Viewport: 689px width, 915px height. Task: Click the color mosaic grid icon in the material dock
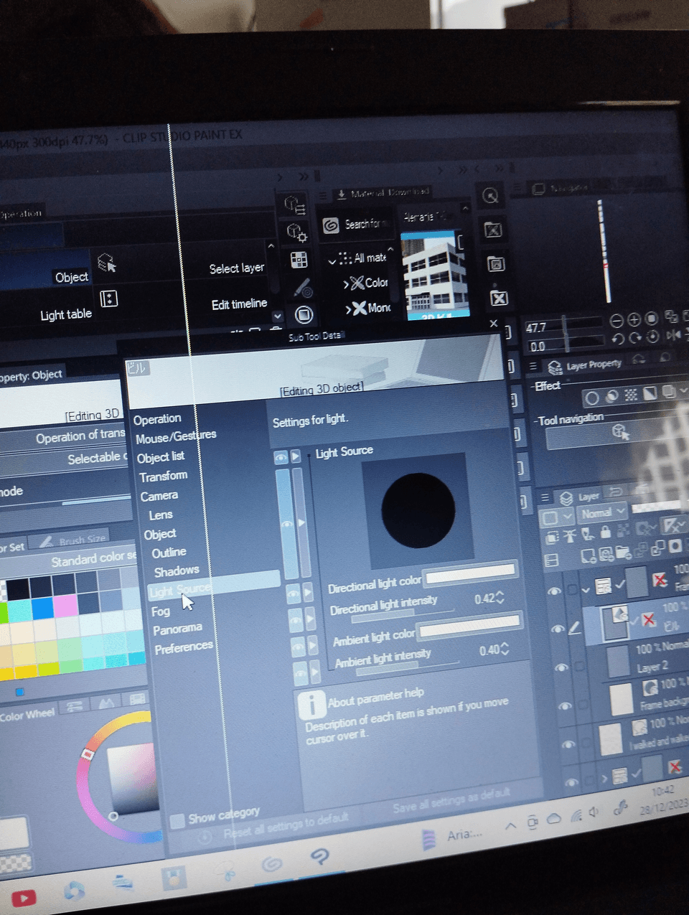coord(299,260)
